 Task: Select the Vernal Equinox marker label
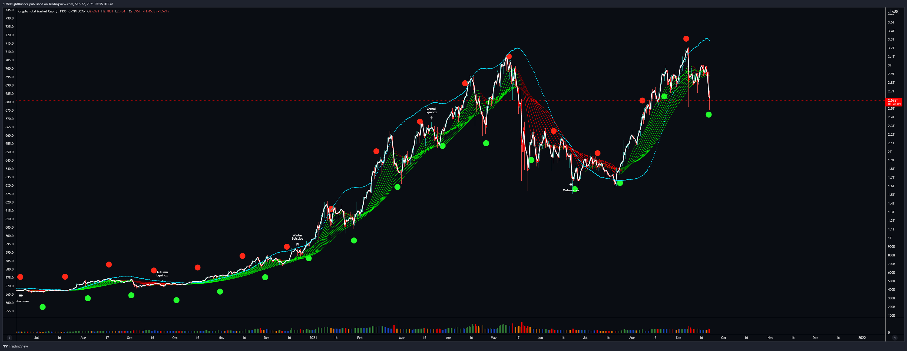tap(431, 111)
